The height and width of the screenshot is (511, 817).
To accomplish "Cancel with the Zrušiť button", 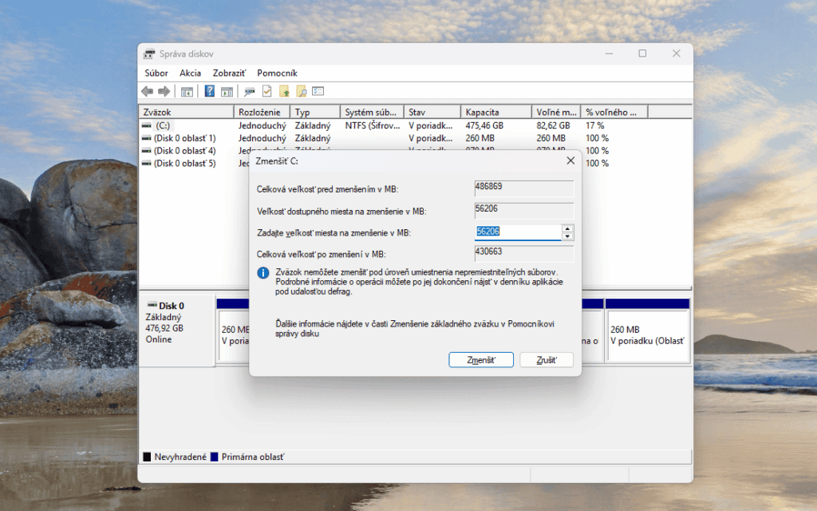I will click(x=547, y=360).
